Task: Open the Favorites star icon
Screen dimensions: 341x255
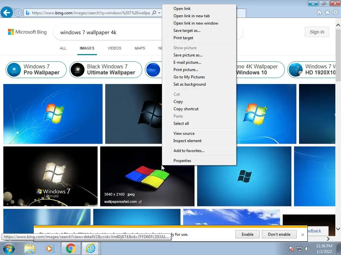Action: [x=327, y=13]
